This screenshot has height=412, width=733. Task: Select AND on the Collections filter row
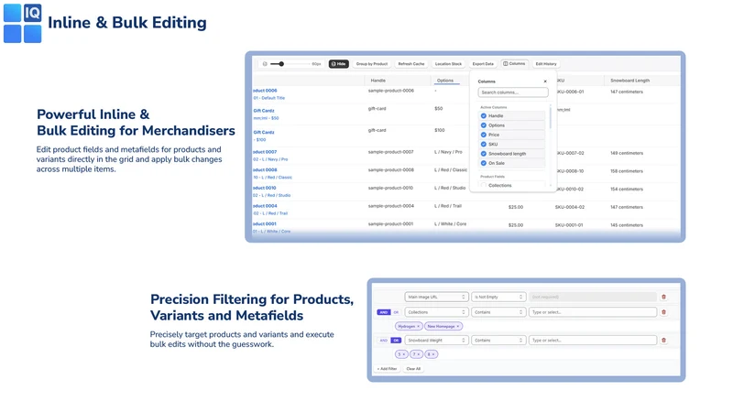tap(383, 312)
